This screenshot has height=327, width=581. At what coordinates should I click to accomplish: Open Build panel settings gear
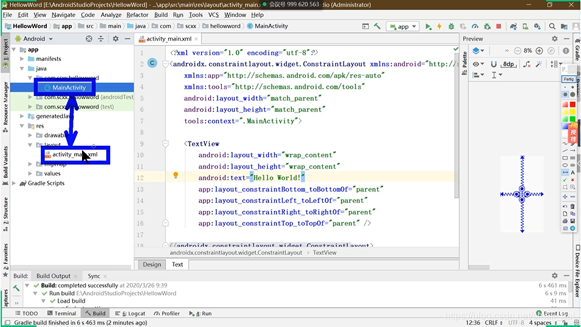(555, 275)
